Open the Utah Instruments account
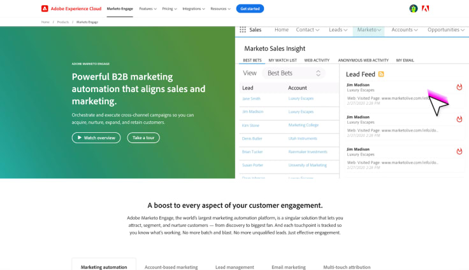The image size is (469, 270). [x=303, y=138]
